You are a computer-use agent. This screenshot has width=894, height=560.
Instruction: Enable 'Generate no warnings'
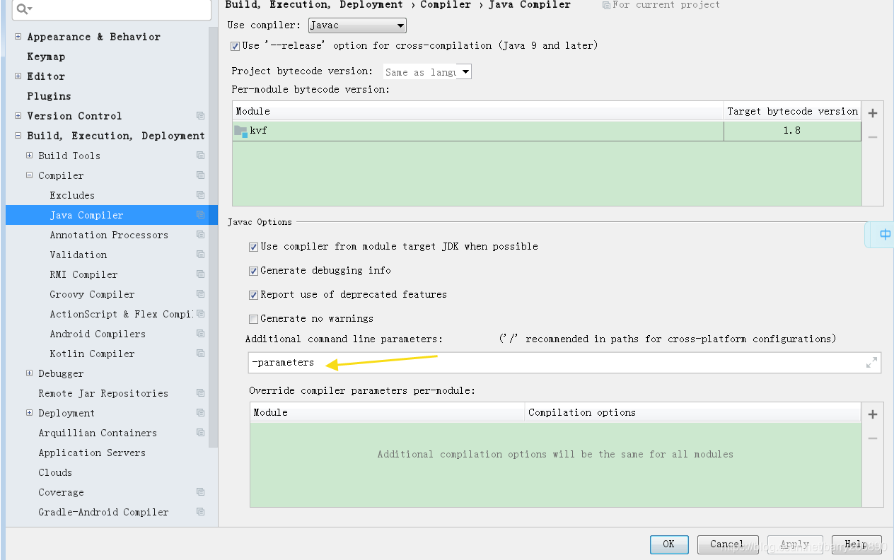(253, 318)
